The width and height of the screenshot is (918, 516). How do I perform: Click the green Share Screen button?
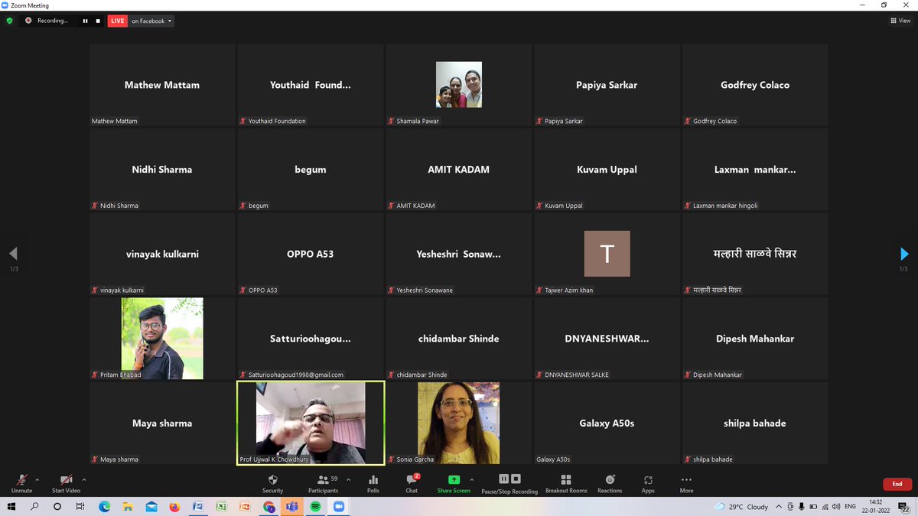[x=454, y=483]
